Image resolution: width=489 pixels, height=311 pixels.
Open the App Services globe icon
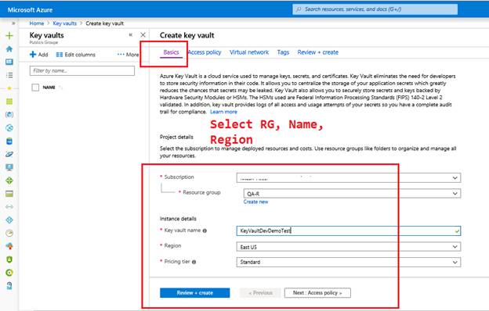point(9,128)
